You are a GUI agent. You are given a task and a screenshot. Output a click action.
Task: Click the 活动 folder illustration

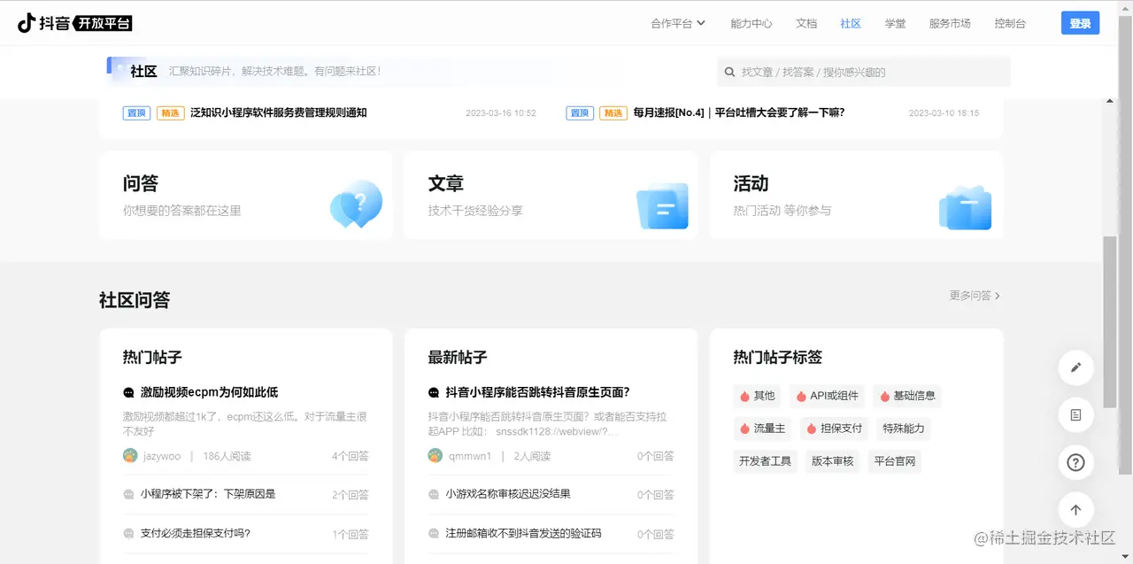[x=966, y=208]
